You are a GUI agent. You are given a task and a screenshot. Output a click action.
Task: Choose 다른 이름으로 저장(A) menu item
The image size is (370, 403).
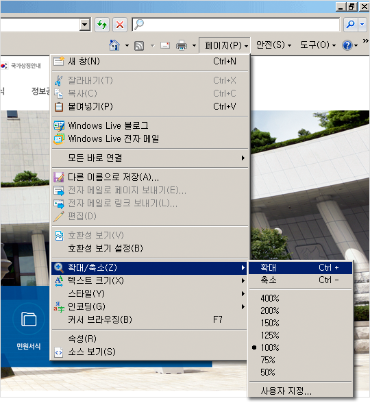coord(150,177)
